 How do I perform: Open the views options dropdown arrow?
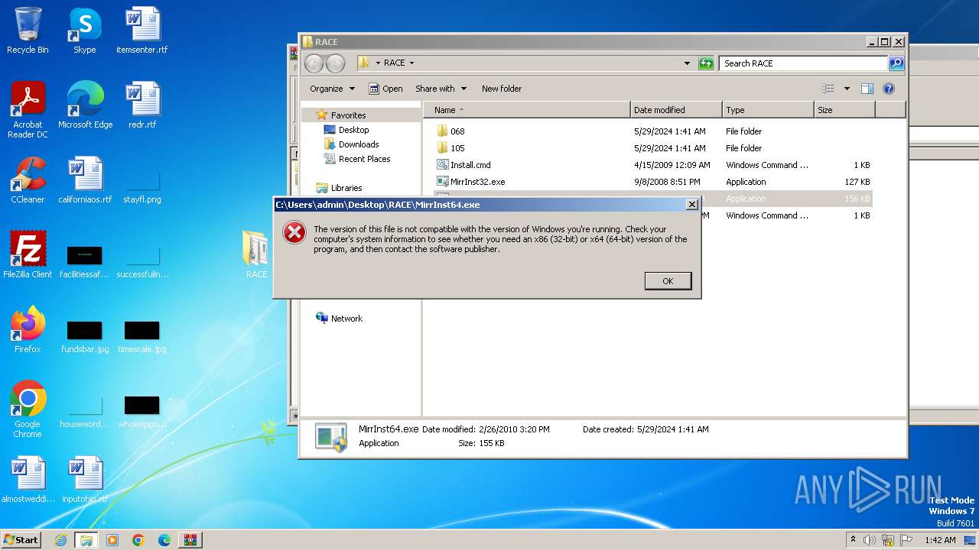coord(846,89)
